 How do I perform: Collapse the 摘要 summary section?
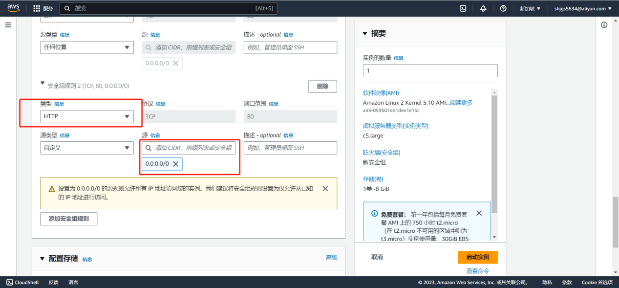click(x=365, y=33)
